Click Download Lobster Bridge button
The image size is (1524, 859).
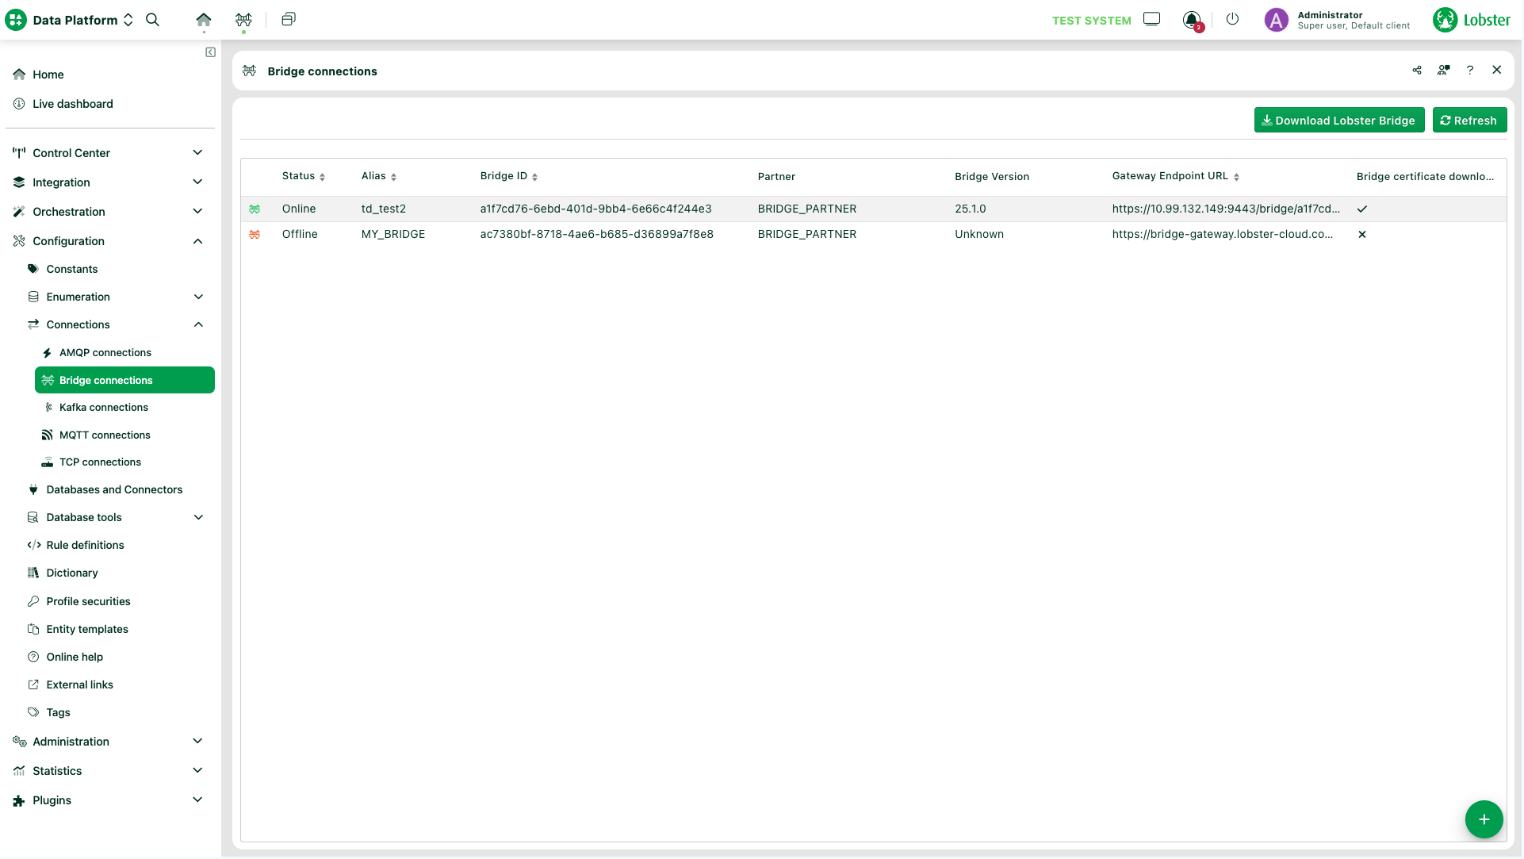click(1338, 121)
